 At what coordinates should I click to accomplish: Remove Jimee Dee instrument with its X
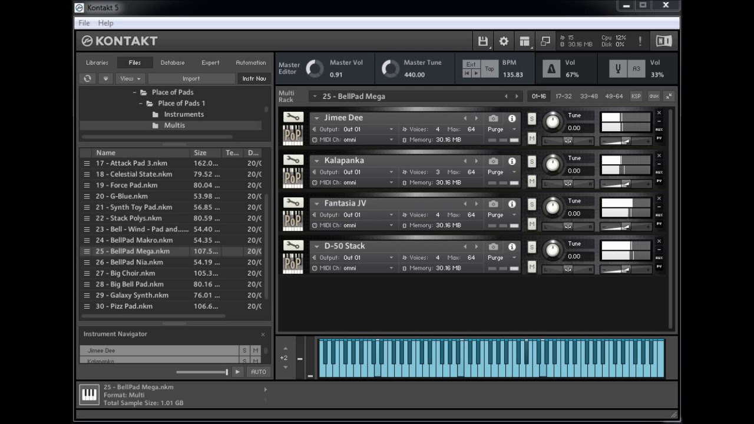click(659, 113)
